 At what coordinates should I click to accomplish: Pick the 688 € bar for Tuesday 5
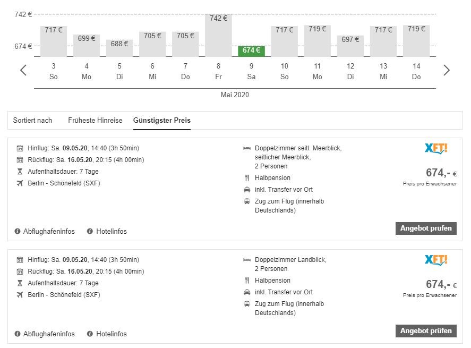[x=119, y=48]
